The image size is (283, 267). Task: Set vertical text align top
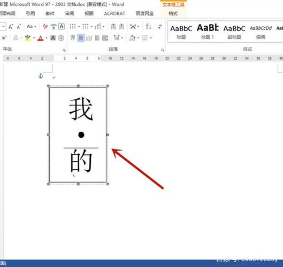coord(73,38)
